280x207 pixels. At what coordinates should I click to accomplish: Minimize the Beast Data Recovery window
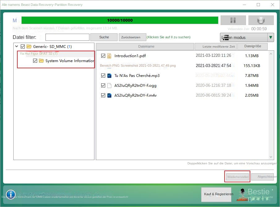(244, 5)
